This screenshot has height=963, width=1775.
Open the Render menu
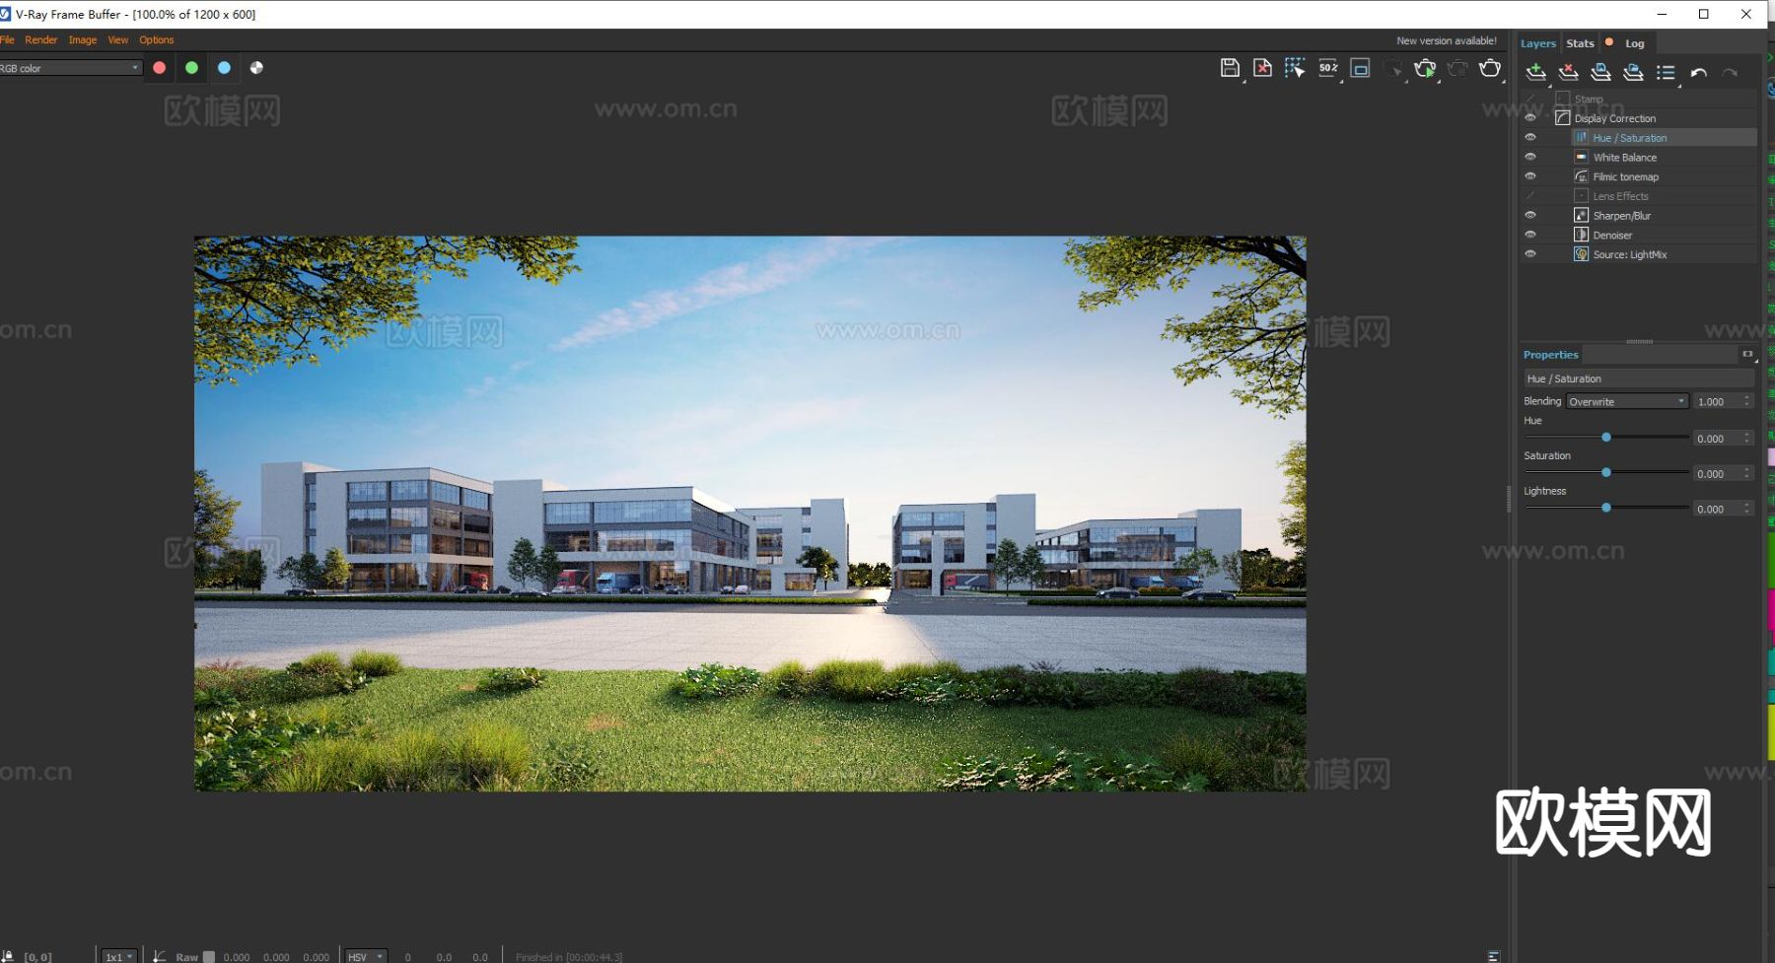41,40
